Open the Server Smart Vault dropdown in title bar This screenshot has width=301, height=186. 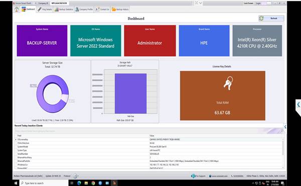click(x=36, y=4)
